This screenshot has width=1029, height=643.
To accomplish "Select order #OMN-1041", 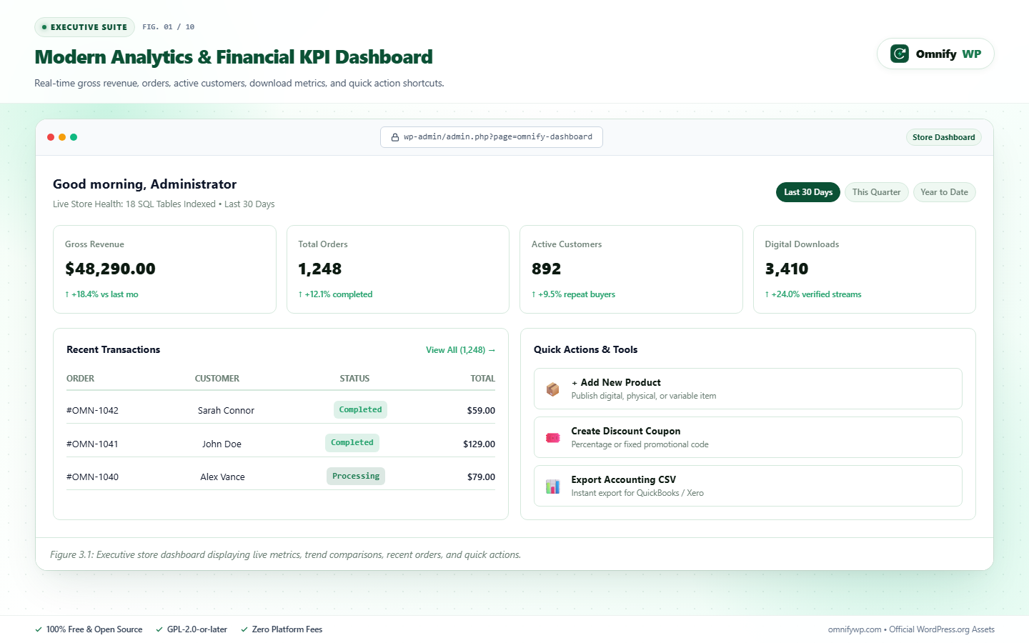I will coord(92,444).
